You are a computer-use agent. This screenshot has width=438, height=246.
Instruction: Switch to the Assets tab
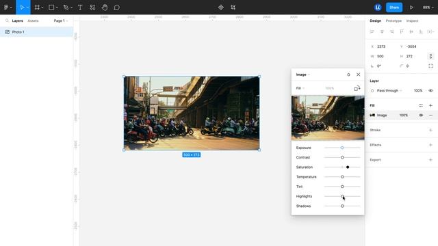33,21
